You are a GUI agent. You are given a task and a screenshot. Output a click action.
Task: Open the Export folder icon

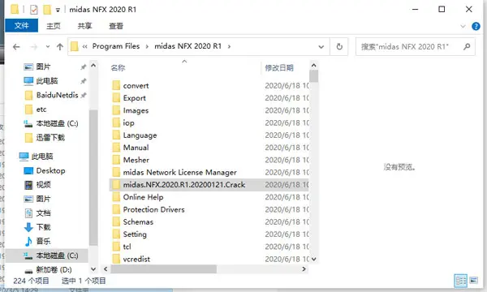(116, 98)
